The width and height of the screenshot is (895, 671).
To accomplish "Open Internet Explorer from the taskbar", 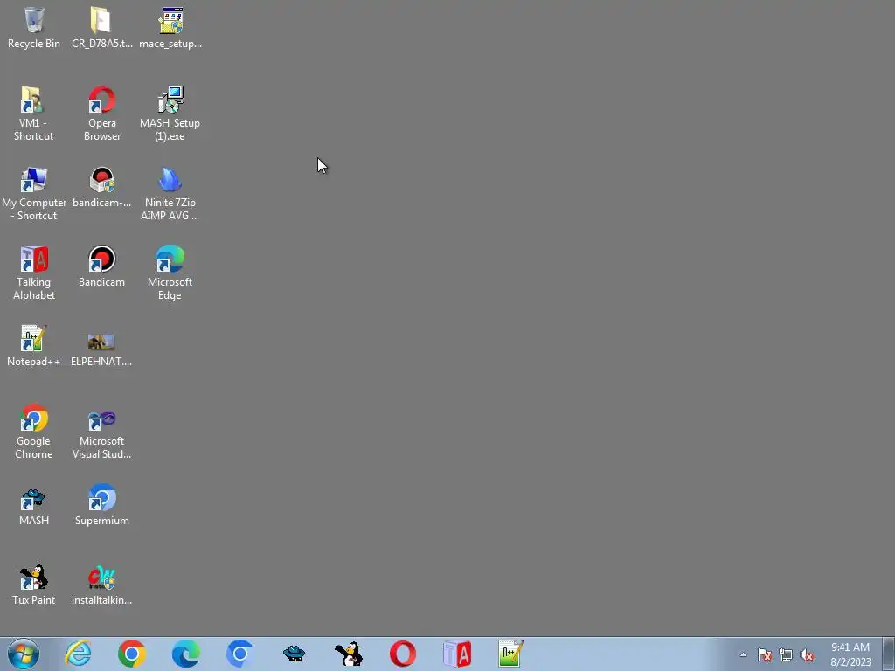I will [x=78, y=654].
